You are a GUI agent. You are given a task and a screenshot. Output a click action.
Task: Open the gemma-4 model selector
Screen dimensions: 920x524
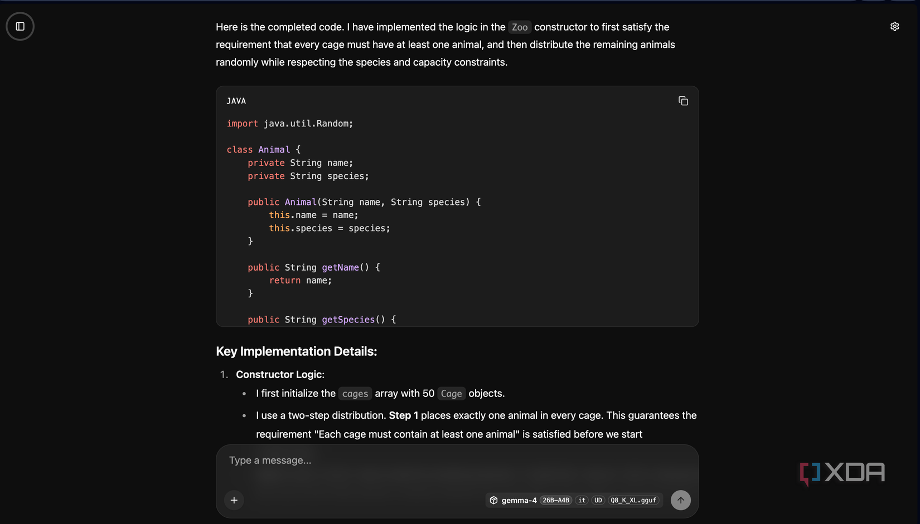(519, 500)
